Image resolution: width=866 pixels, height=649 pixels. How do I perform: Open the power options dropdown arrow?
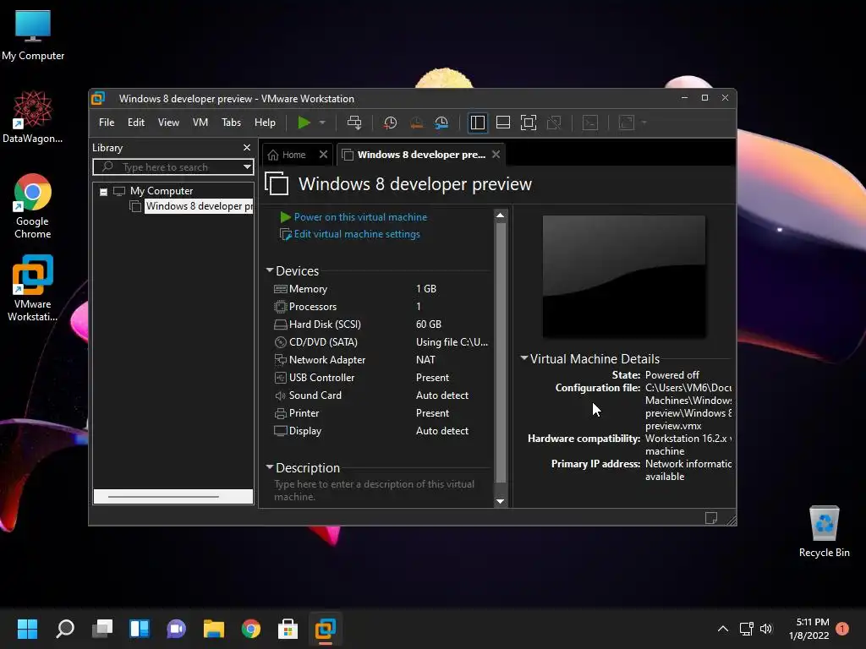(322, 123)
